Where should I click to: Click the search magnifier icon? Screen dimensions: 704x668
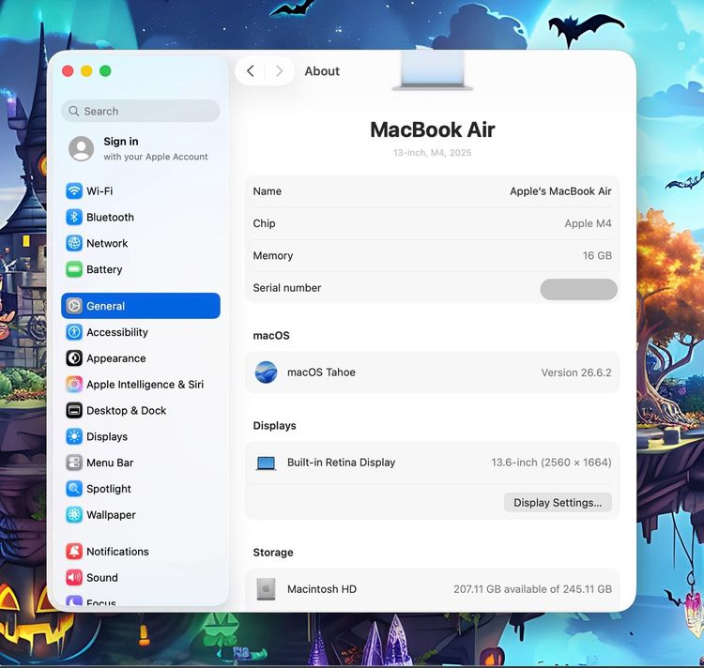pos(74,111)
